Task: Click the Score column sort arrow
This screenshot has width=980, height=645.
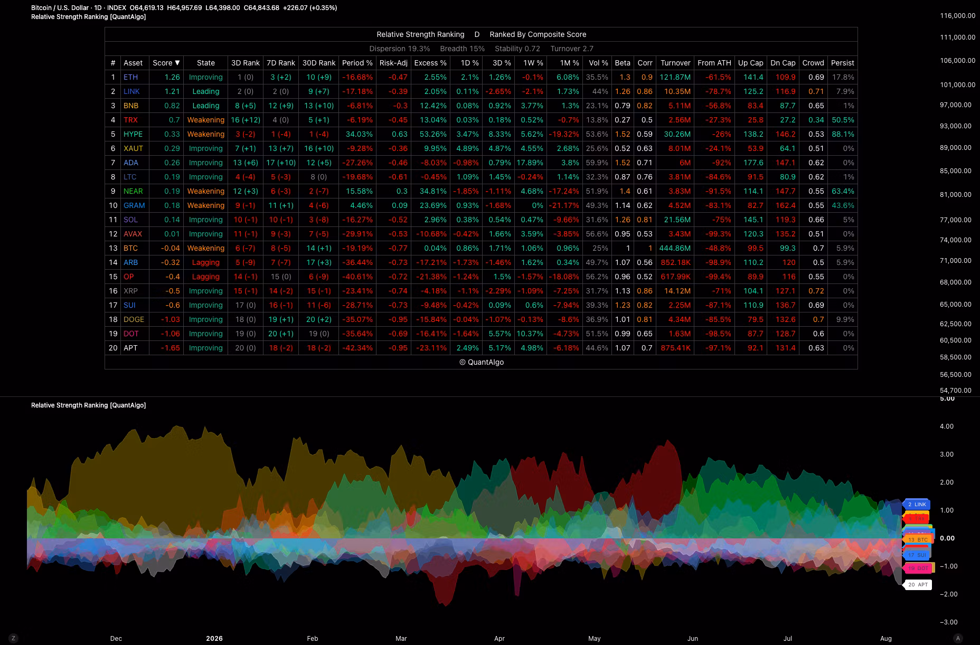Action: [177, 63]
